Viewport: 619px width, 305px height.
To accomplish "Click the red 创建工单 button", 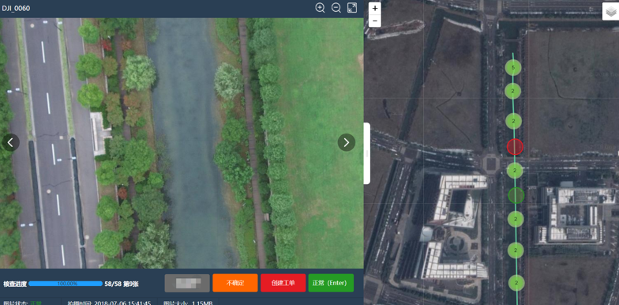I will pyautogui.click(x=283, y=283).
